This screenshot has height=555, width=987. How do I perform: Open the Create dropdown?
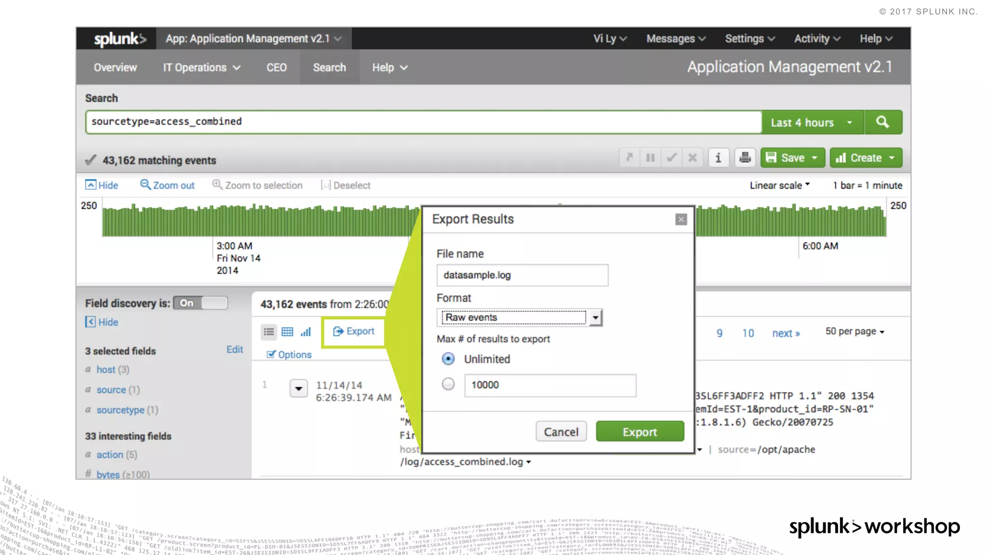(x=866, y=158)
